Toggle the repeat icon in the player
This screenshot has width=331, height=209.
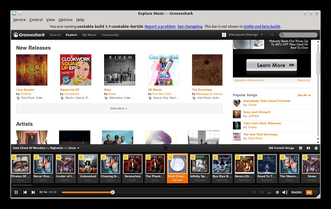point(262,192)
